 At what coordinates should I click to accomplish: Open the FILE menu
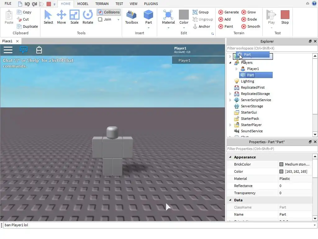(8, 4)
